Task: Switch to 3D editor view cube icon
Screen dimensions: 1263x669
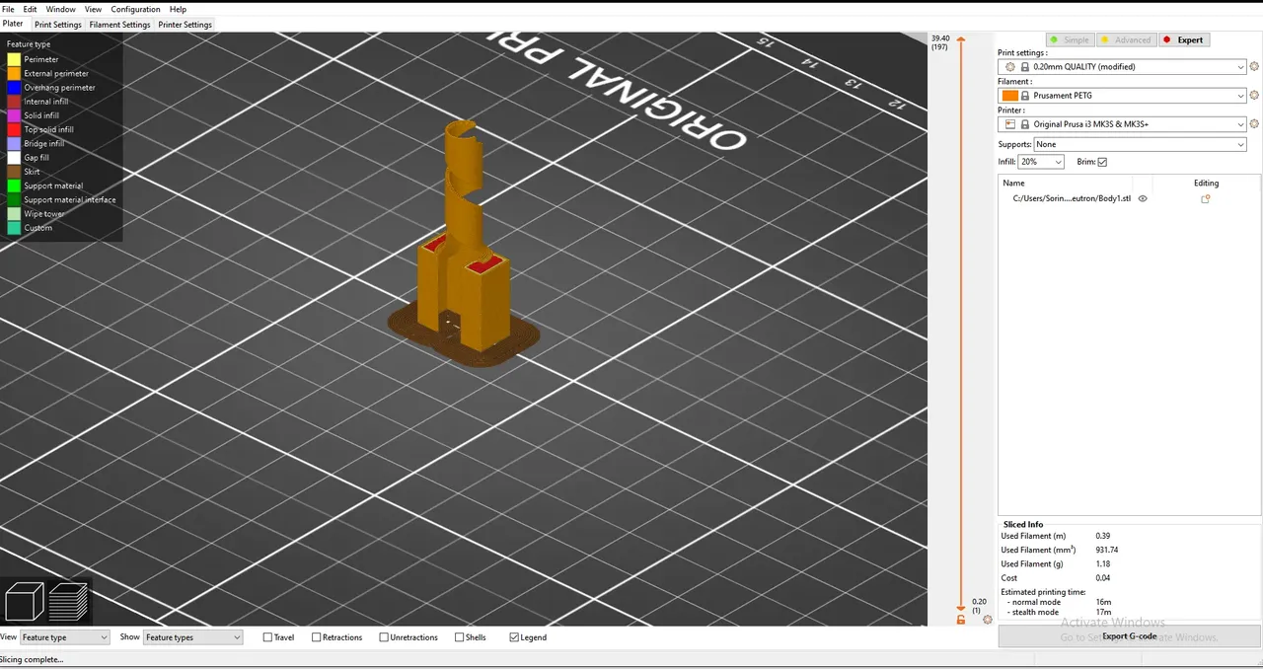Action: (25, 601)
